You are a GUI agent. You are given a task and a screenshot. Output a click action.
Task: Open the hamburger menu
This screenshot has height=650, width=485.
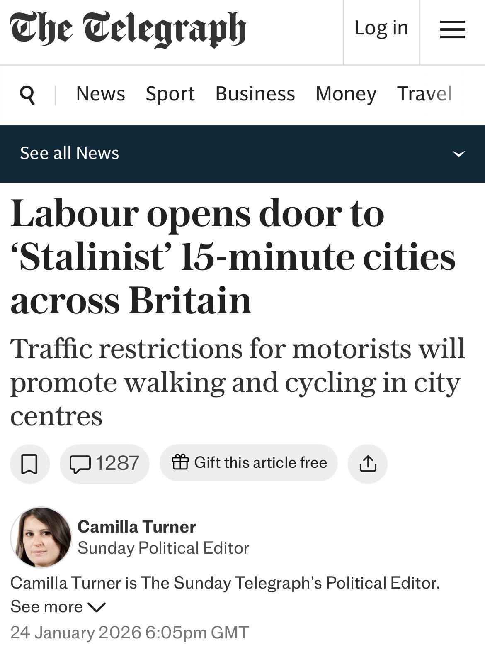[x=452, y=30]
